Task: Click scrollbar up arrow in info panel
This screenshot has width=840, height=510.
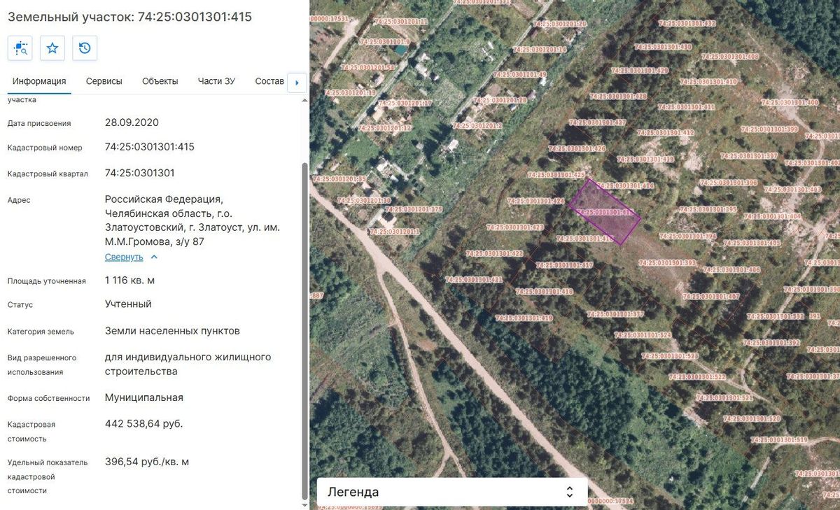Action: (x=304, y=101)
